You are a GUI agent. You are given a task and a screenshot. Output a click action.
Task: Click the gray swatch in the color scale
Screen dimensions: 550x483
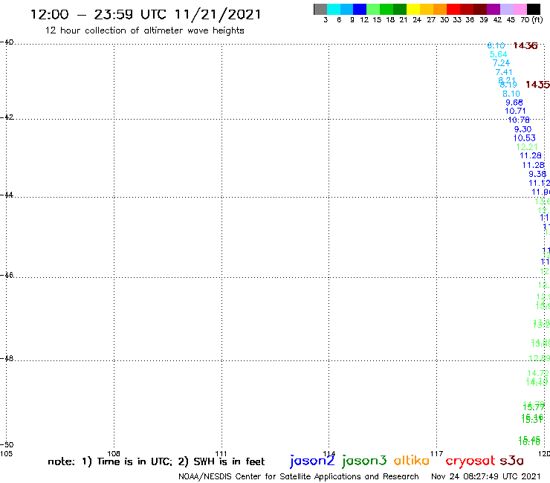(x=320, y=10)
